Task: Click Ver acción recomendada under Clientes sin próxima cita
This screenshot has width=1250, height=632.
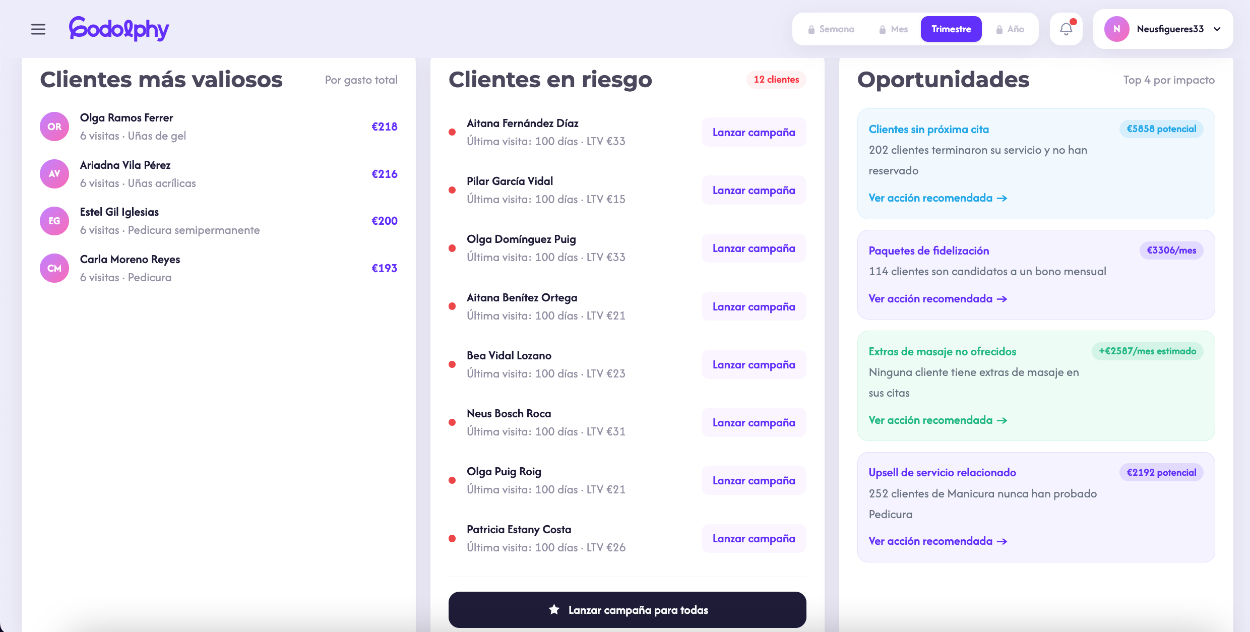Action: coord(938,198)
